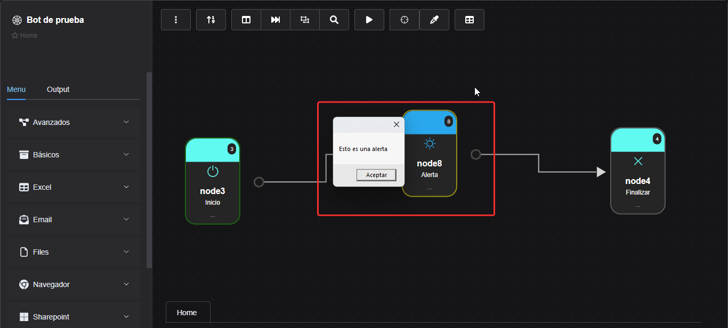This screenshot has width=728, height=328.
Task: Click the Home breadcrumb link
Action: (29, 36)
